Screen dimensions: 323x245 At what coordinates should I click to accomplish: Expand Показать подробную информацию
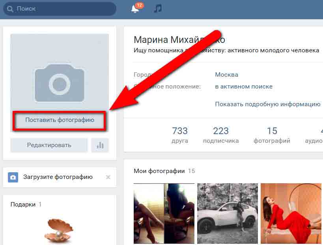coord(267,104)
